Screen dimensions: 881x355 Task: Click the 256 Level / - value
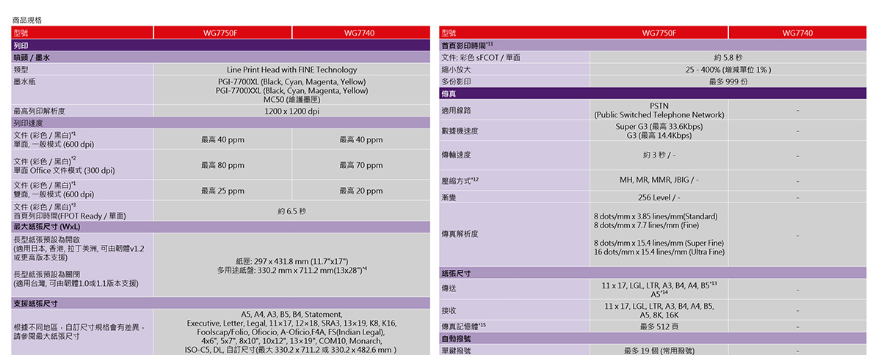pos(659,197)
